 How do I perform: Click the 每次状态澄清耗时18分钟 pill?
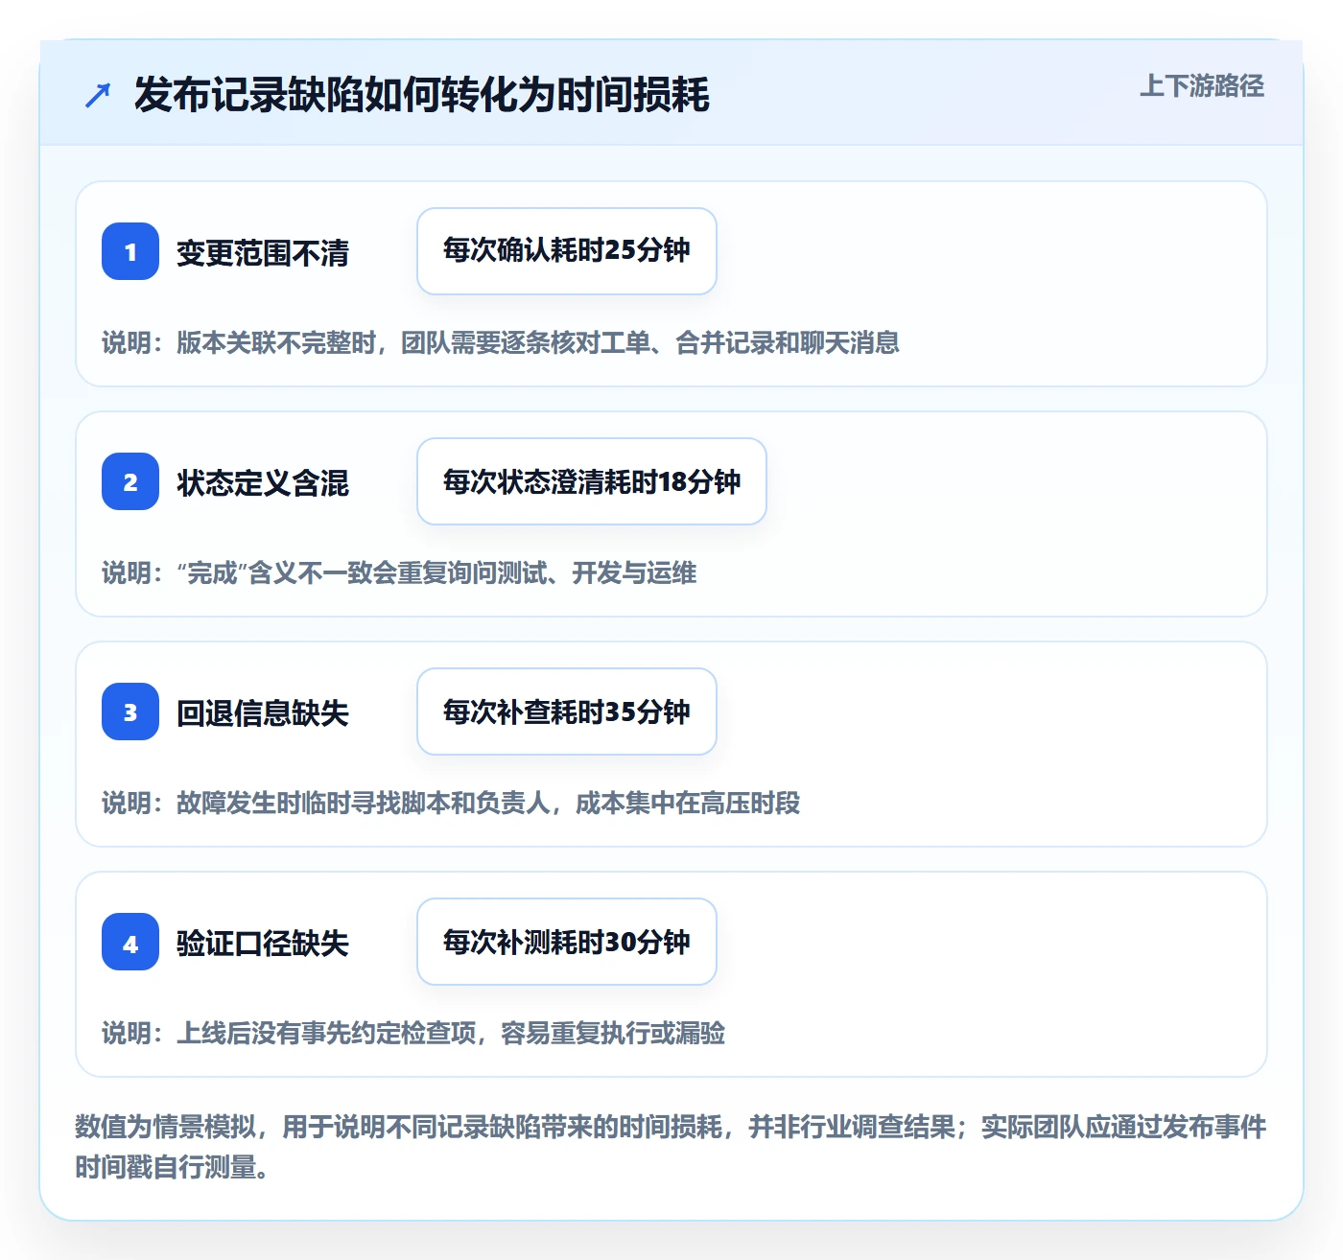(x=592, y=481)
